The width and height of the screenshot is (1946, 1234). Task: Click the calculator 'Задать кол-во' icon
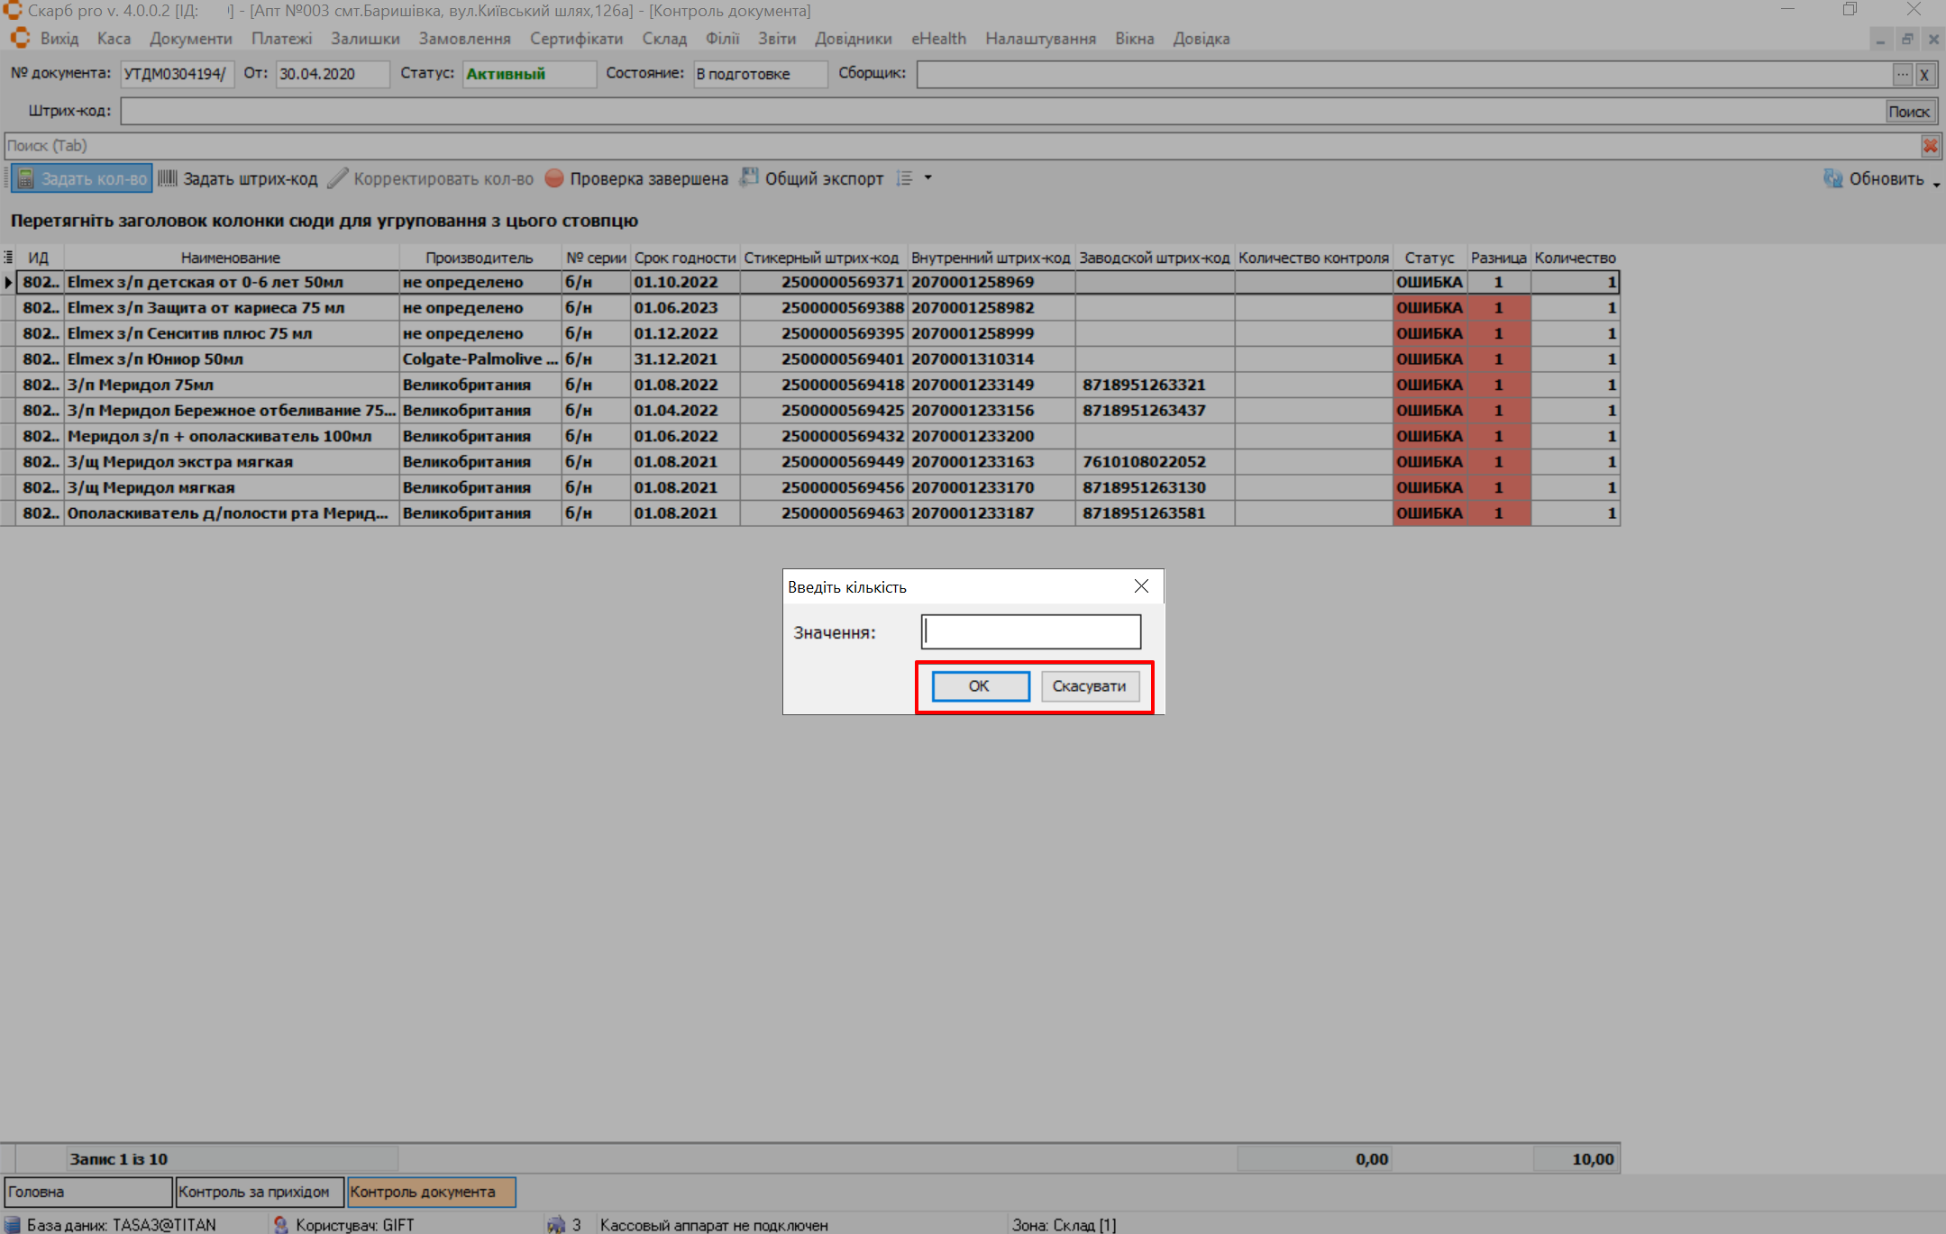25,178
